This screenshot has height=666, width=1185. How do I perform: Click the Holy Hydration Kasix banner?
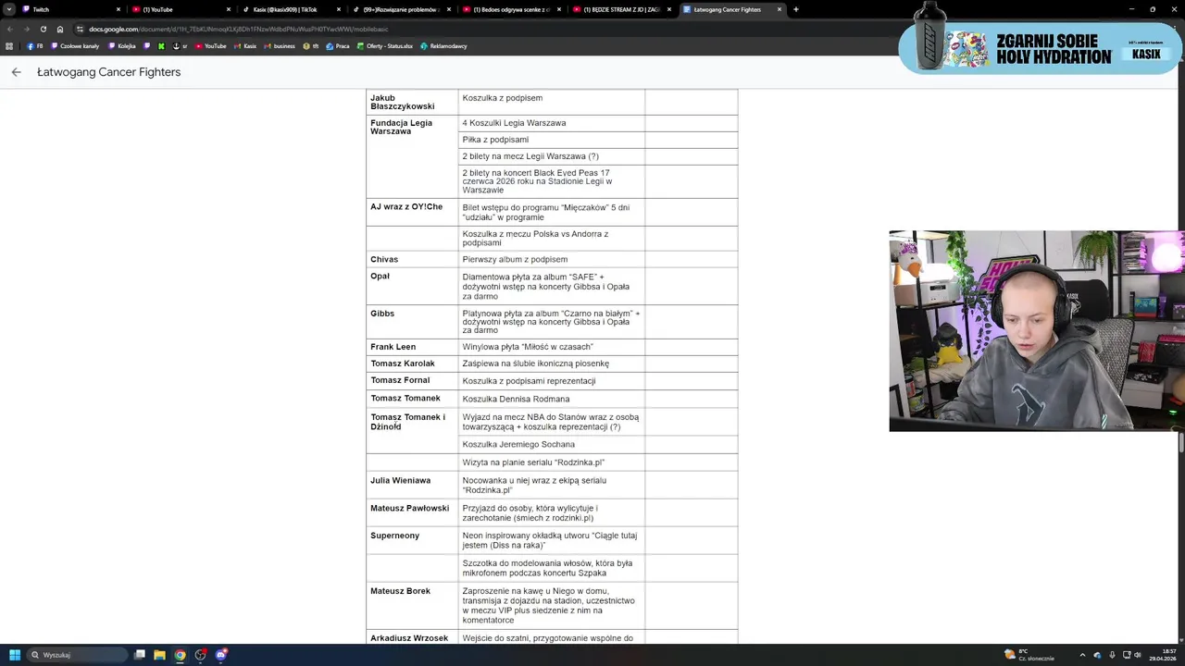[x=1040, y=46]
